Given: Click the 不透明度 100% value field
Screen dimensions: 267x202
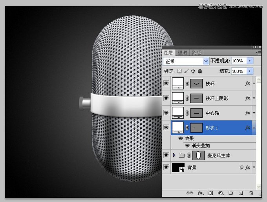Looking at the screenshot, I should 239,61.
